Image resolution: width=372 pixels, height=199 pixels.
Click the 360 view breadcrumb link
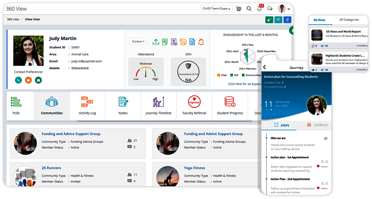pyautogui.click(x=13, y=19)
